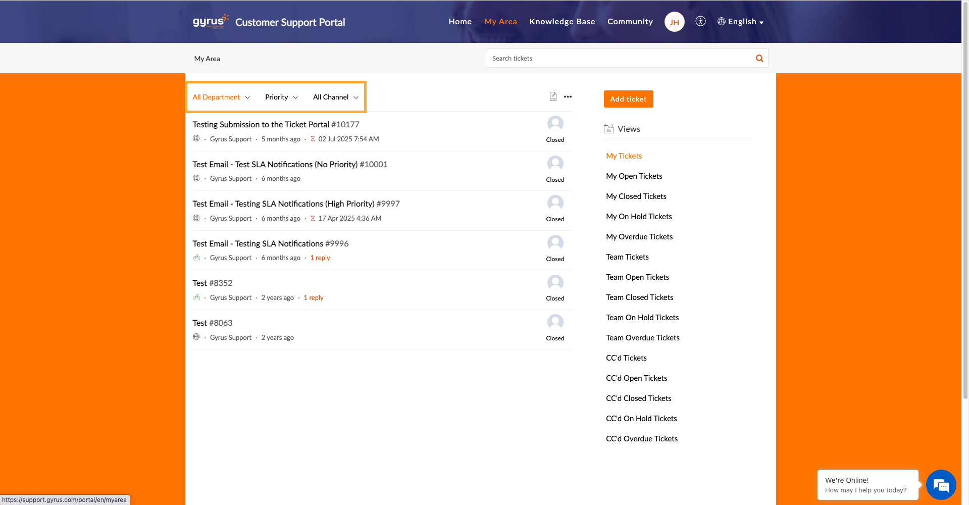The image size is (969, 505).
Task: Click assignee avatar on ticket #10177
Action: pyautogui.click(x=555, y=124)
